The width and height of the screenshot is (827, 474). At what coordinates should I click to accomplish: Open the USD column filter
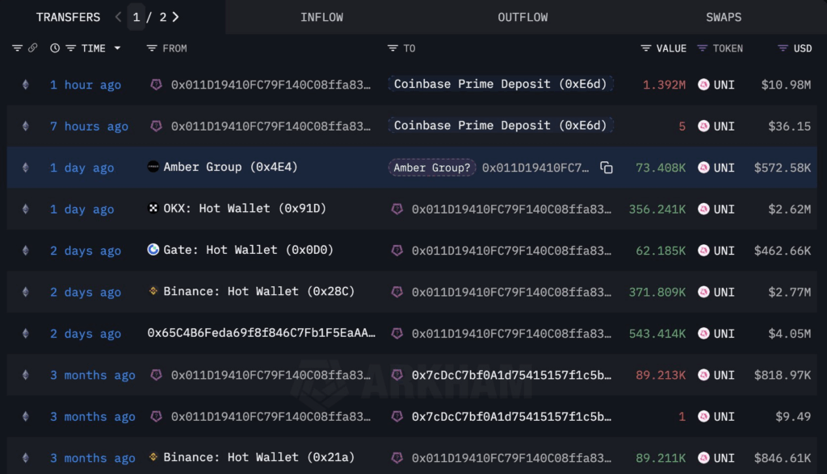coord(783,48)
